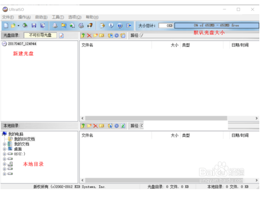Expand the unlabeled drive just below OS(C:)

5,159
